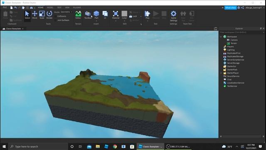Choose the Scale tool
Viewport: 266px width, 150px height.
click(42, 15)
